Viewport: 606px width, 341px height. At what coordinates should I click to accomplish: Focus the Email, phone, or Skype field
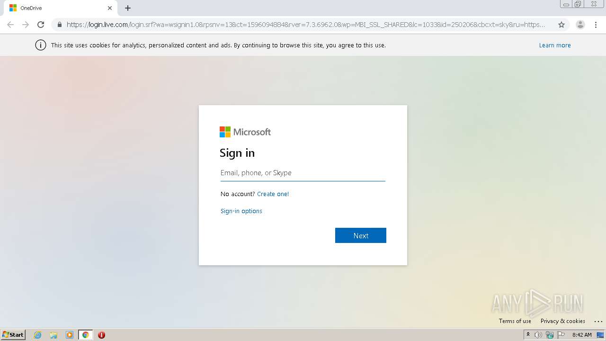303,173
